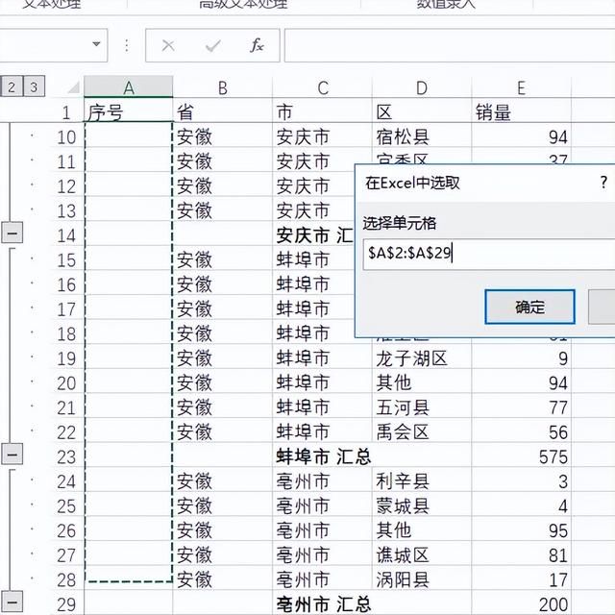Collapse the group at row 23

tap(12, 455)
